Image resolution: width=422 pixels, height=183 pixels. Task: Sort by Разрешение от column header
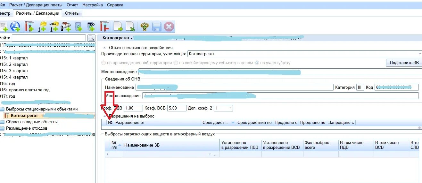pos(157,123)
